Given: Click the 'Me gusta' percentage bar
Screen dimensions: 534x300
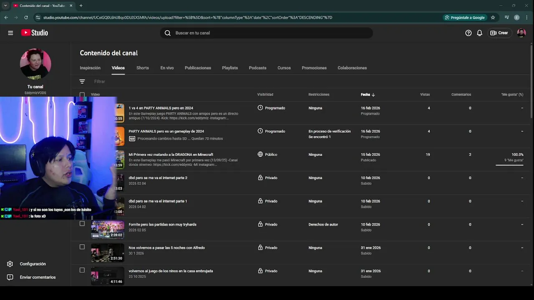Looking at the screenshot, I should pyautogui.click(x=509, y=165).
